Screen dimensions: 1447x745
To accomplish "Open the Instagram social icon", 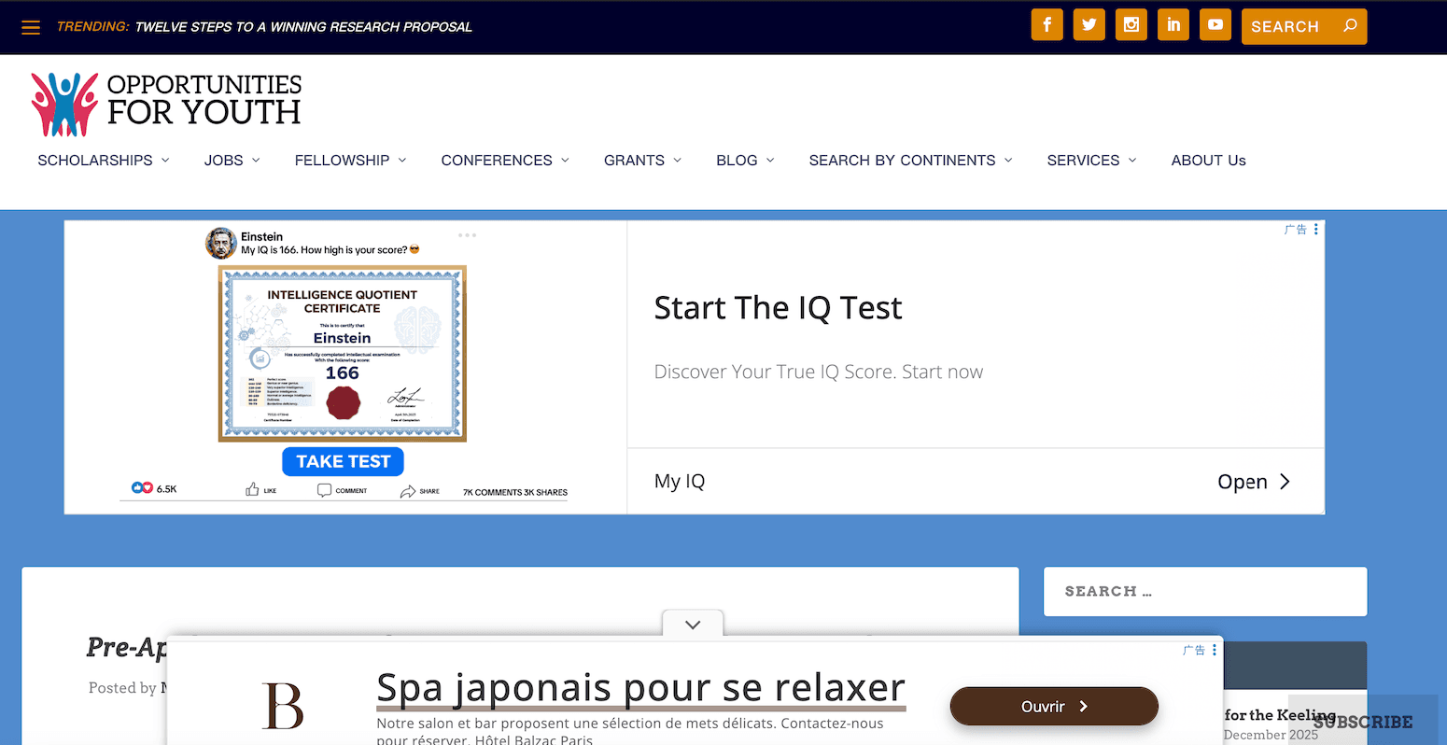I will pyautogui.click(x=1131, y=25).
